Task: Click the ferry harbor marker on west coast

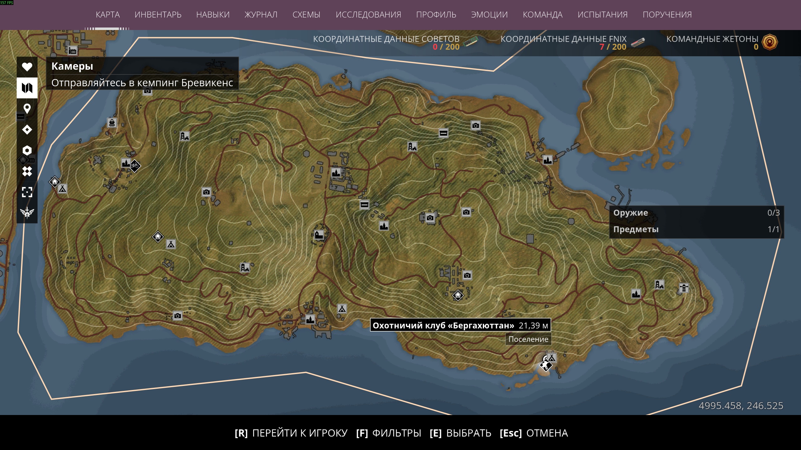Action: [x=112, y=122]
